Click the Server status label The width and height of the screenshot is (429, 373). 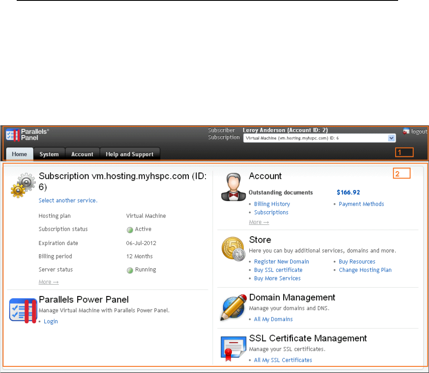tap(56, 269)
